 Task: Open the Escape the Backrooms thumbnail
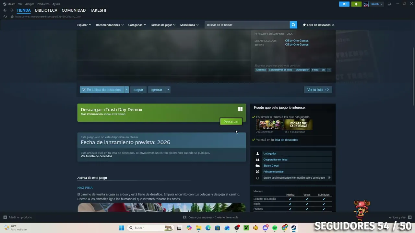pos(299,125)
